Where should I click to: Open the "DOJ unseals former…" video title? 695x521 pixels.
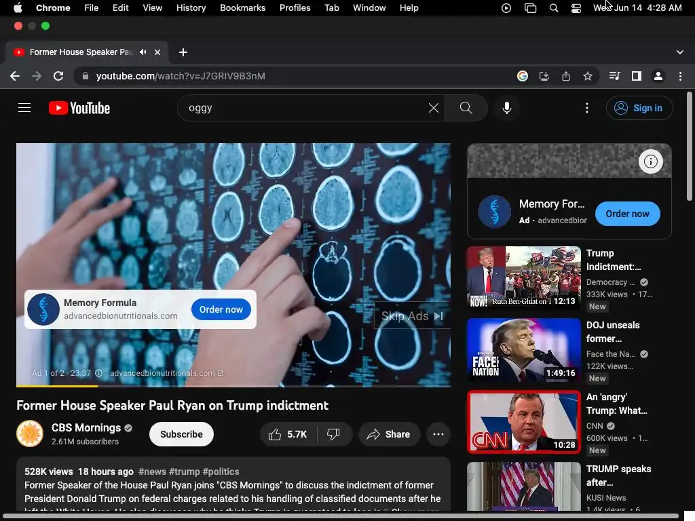click(613, 332)
